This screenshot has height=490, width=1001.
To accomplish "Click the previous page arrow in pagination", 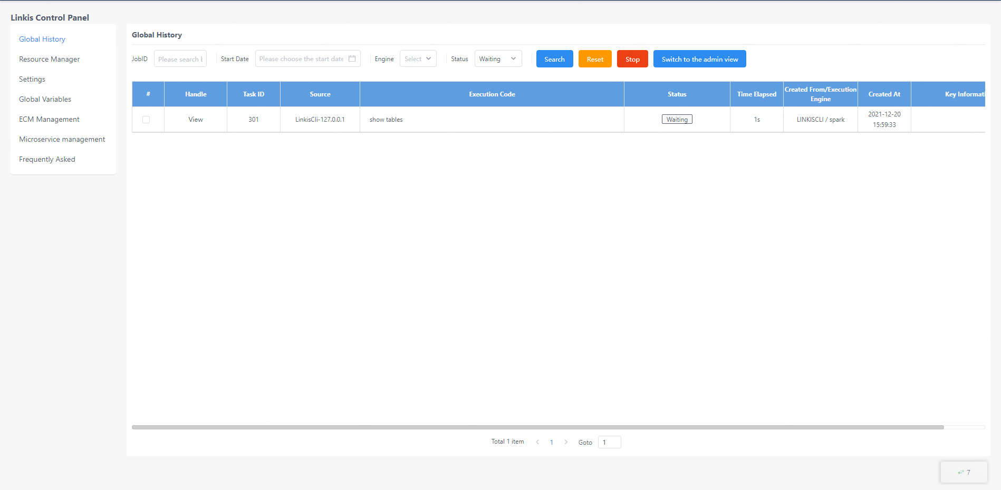I will [537, 442].
